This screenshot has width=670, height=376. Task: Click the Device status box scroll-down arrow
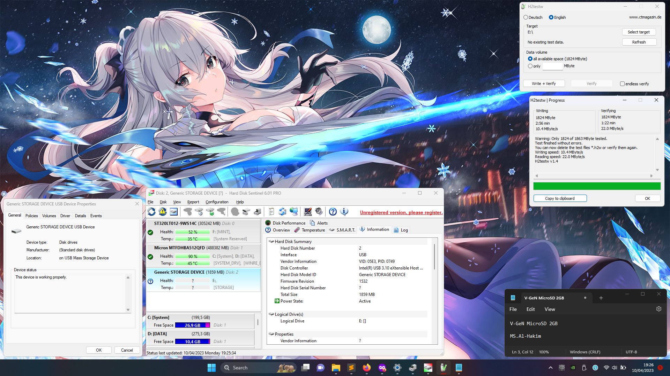pos(128,310)
